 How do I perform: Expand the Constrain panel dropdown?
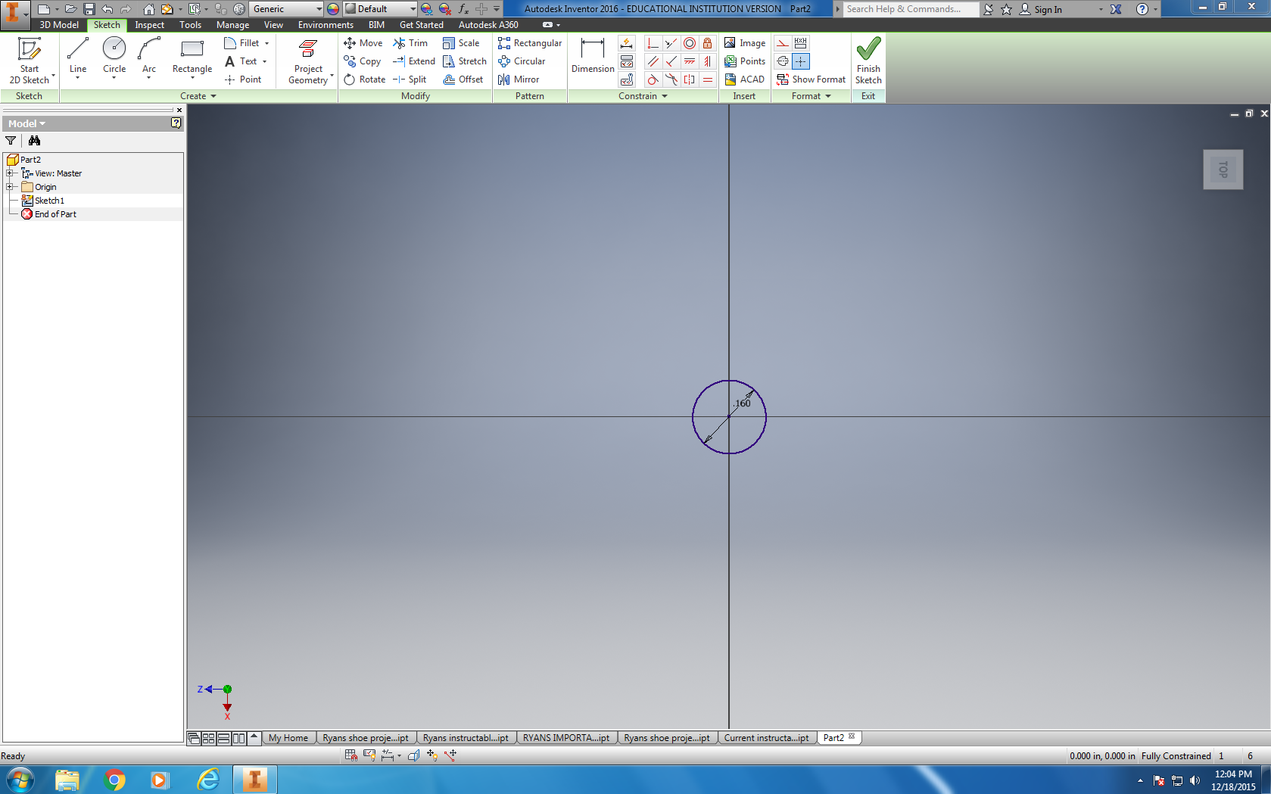(x=643, y=96)
